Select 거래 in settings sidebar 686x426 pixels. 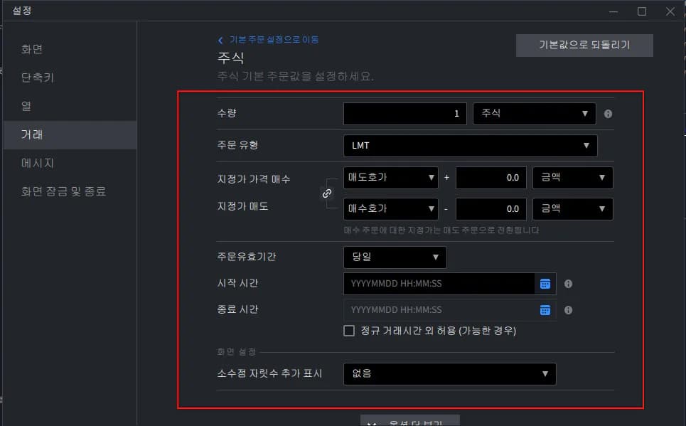70,135
